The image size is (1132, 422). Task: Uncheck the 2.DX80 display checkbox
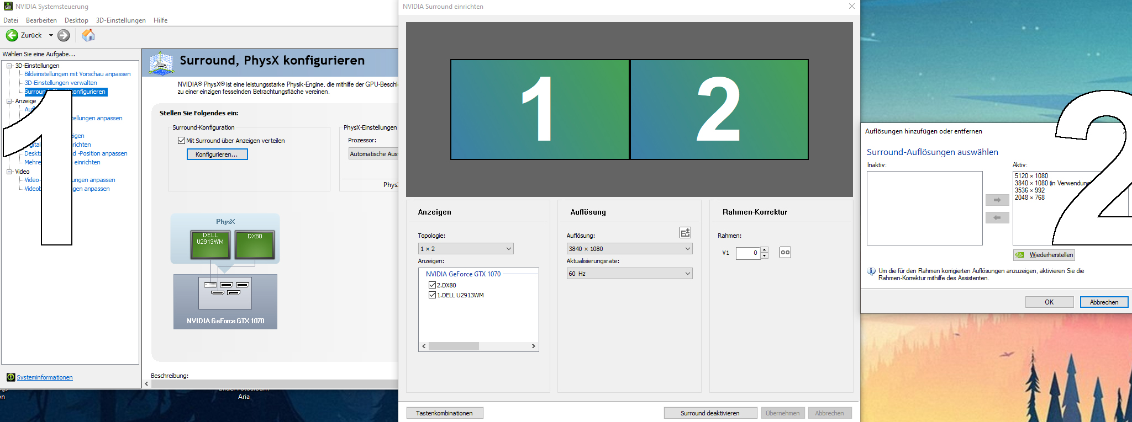(432, 285)
